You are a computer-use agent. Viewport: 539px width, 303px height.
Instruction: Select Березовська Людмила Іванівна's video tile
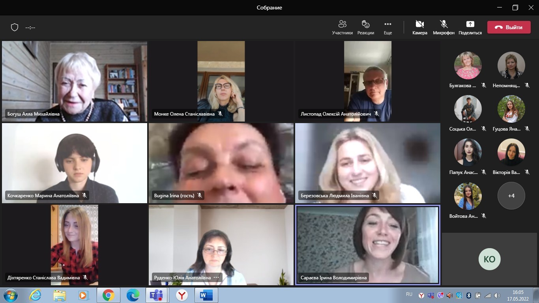(x=368, y=163)
